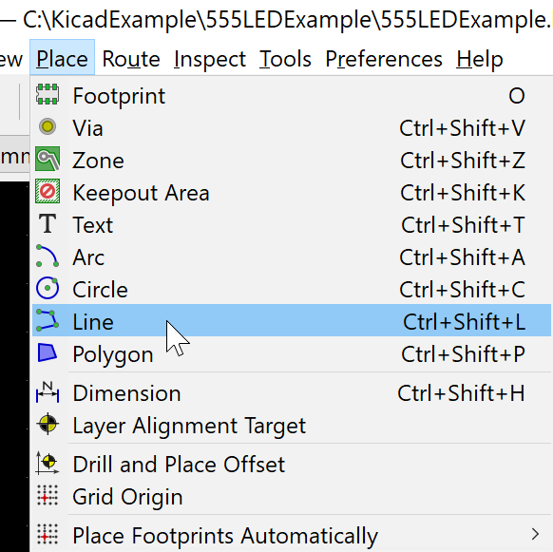Click the Ctrl+Shift+H shortcut text

click(x=461, y=393)
